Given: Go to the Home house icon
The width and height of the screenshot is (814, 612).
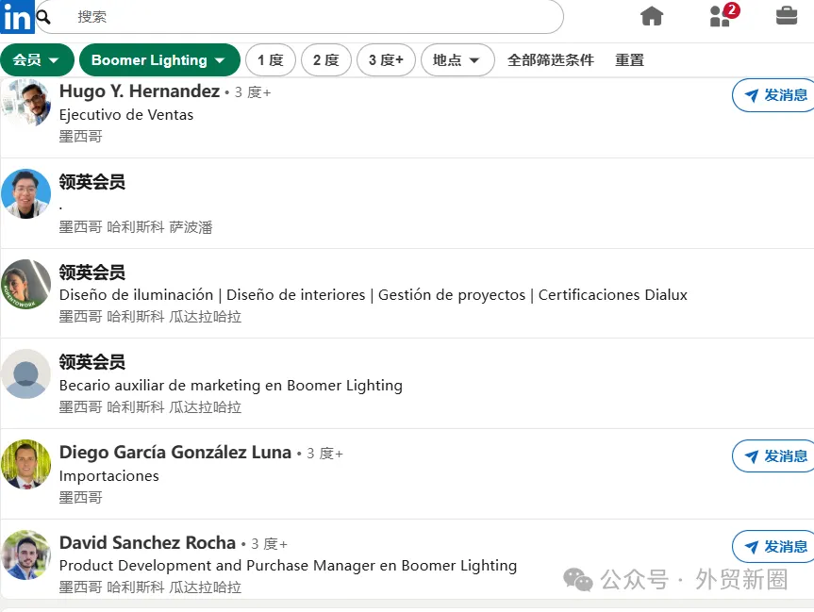Looking at the screenshot, I should (x=652, y=16).
